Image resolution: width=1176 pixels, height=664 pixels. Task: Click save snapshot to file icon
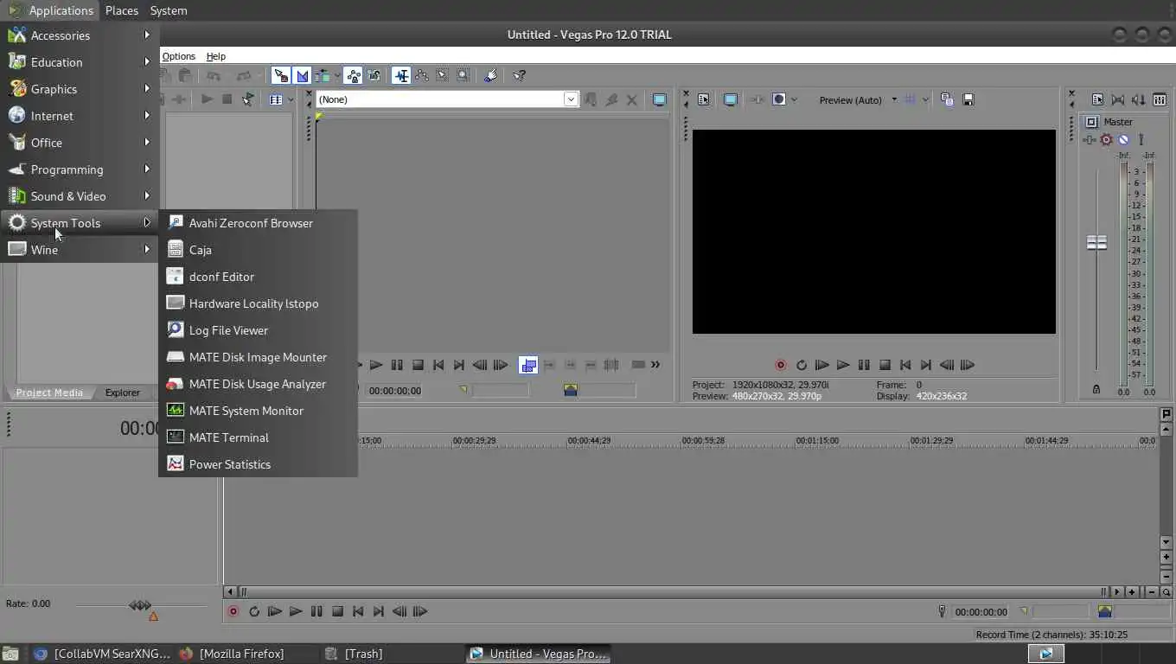click(x=968, y=99)
